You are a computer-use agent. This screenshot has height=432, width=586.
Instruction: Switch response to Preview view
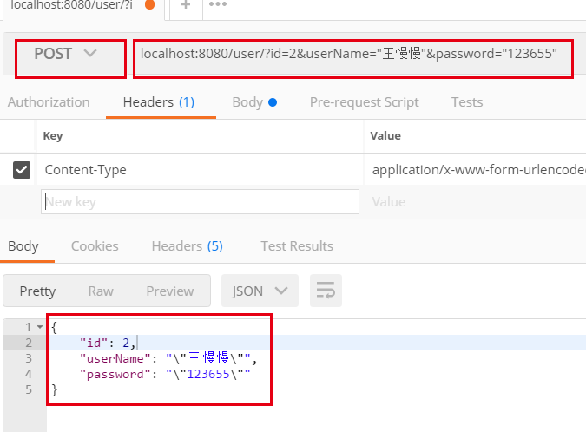click(170, 291)
